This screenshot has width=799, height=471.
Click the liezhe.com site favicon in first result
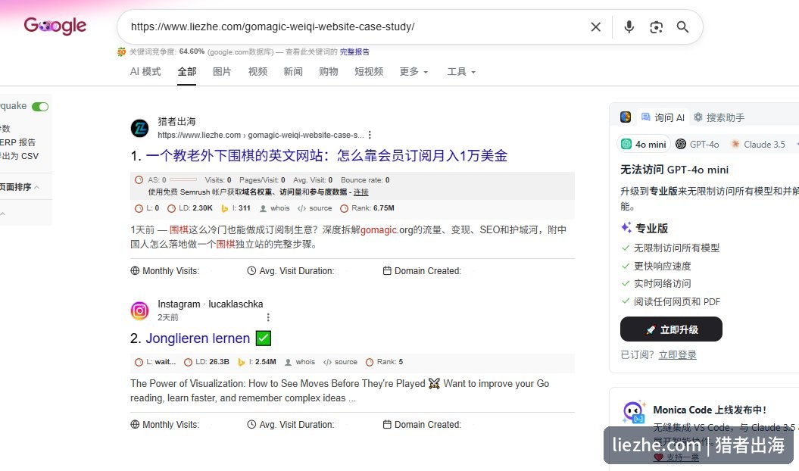point(139,129)
